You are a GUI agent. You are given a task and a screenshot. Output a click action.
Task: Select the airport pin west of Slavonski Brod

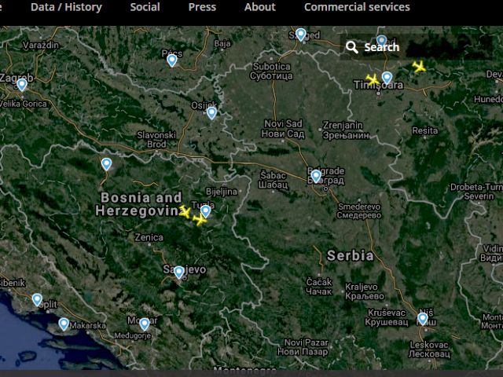click(107, 164)
